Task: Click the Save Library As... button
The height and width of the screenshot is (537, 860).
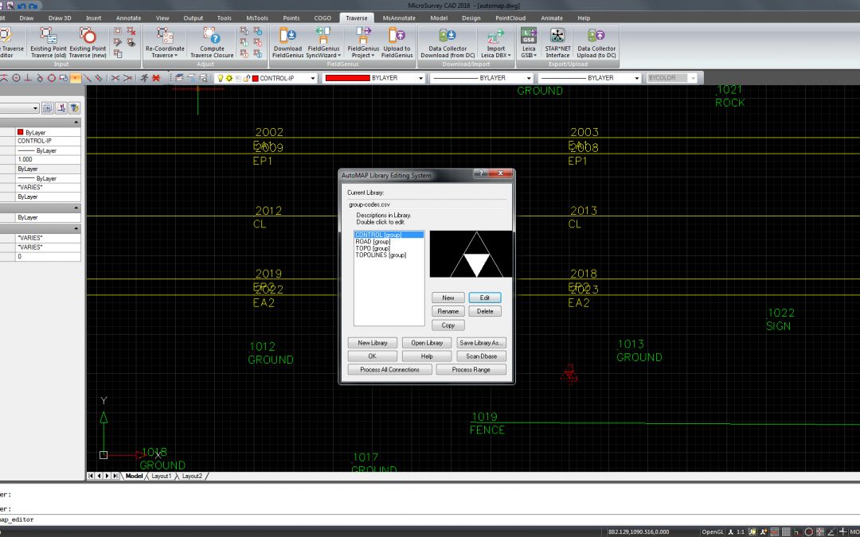Action: (x=482, y=343)
